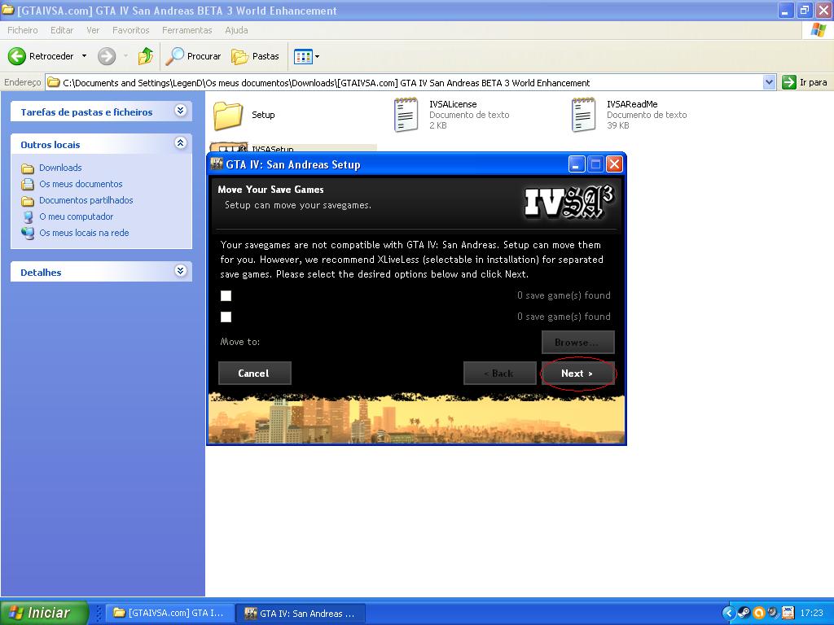
Task: Click the green Ir para go arrow
Action: (788, 82)
